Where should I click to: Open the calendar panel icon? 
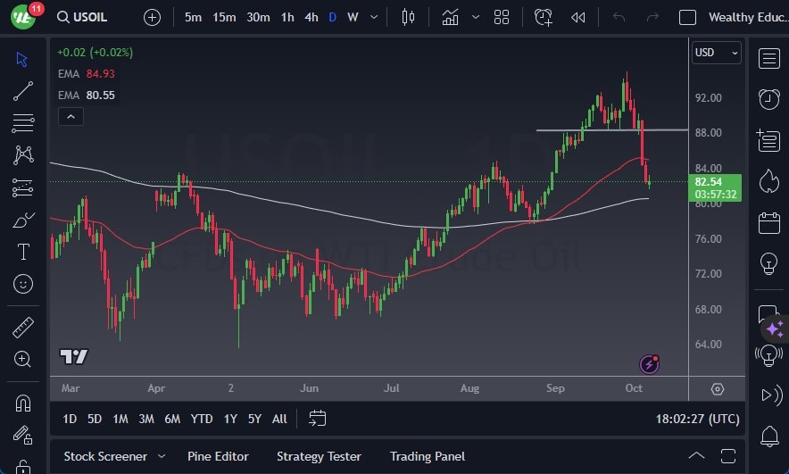[x=768, y=222]
